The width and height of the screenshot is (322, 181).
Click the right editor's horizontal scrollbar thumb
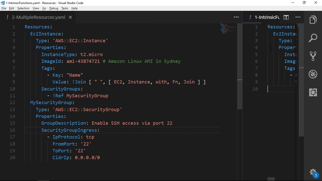coord(271,179)
